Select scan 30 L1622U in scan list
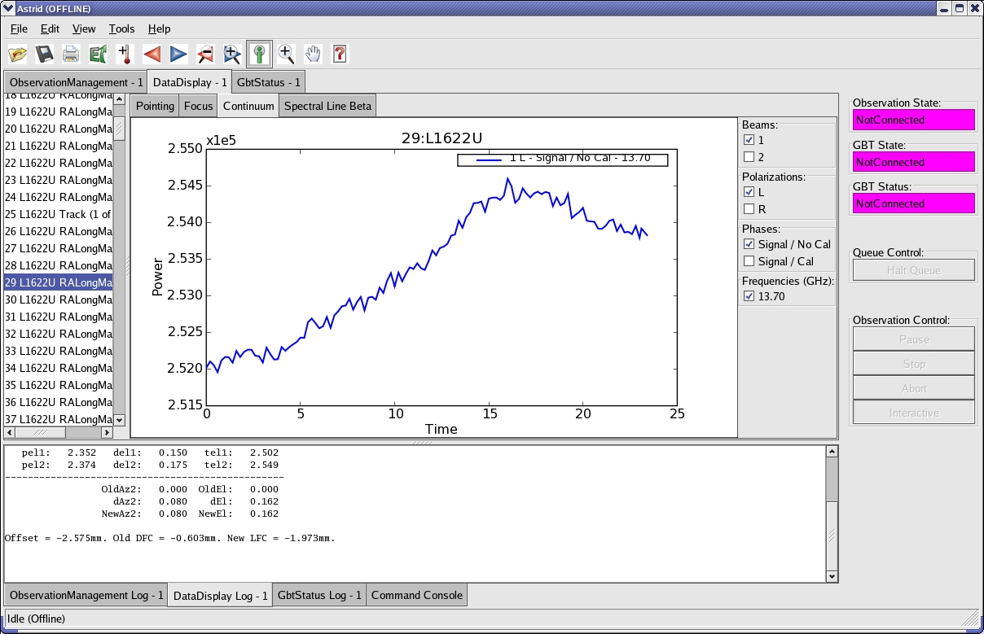Viewport: 984px width, 634px height. [59, 300]
